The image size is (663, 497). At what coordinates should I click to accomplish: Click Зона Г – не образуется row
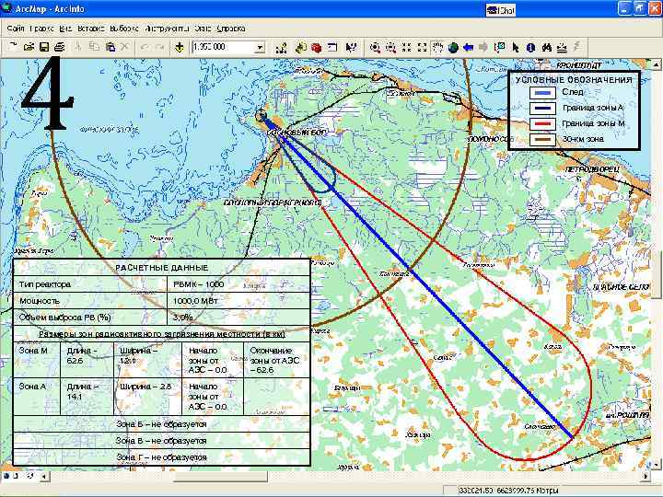pos(161,457)
